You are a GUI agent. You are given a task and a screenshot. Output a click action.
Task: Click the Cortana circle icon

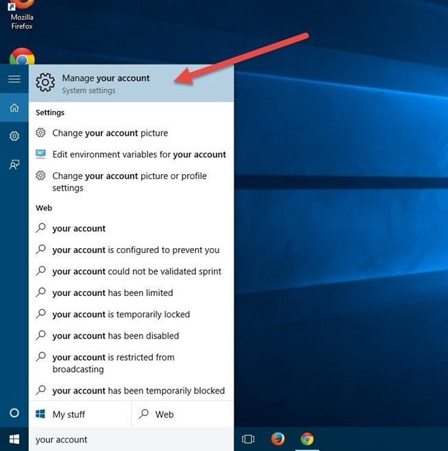pyautogui.click(x=14, y=413)
